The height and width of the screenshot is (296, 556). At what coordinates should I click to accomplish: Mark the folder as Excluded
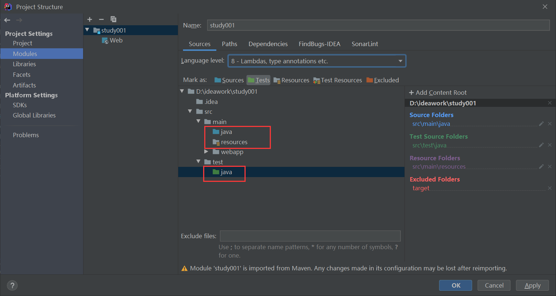[383, 80]
